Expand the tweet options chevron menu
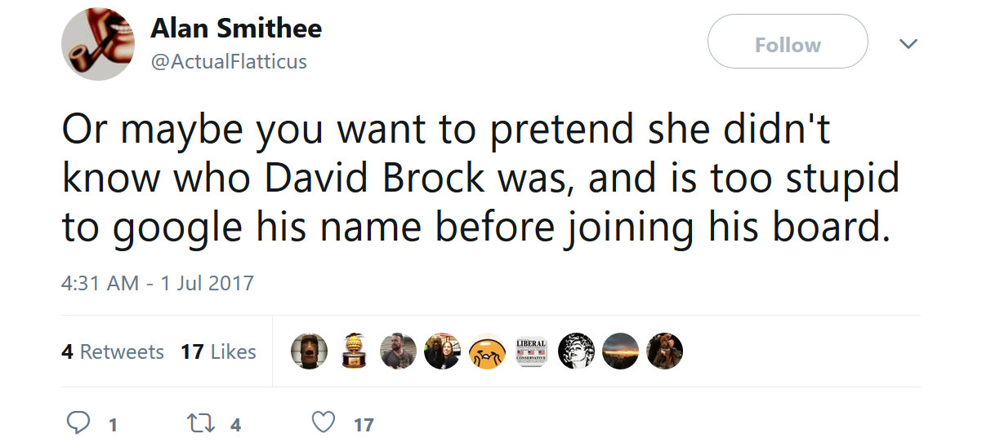The height and width of the screenshot is (442, 982). (908, 43)
